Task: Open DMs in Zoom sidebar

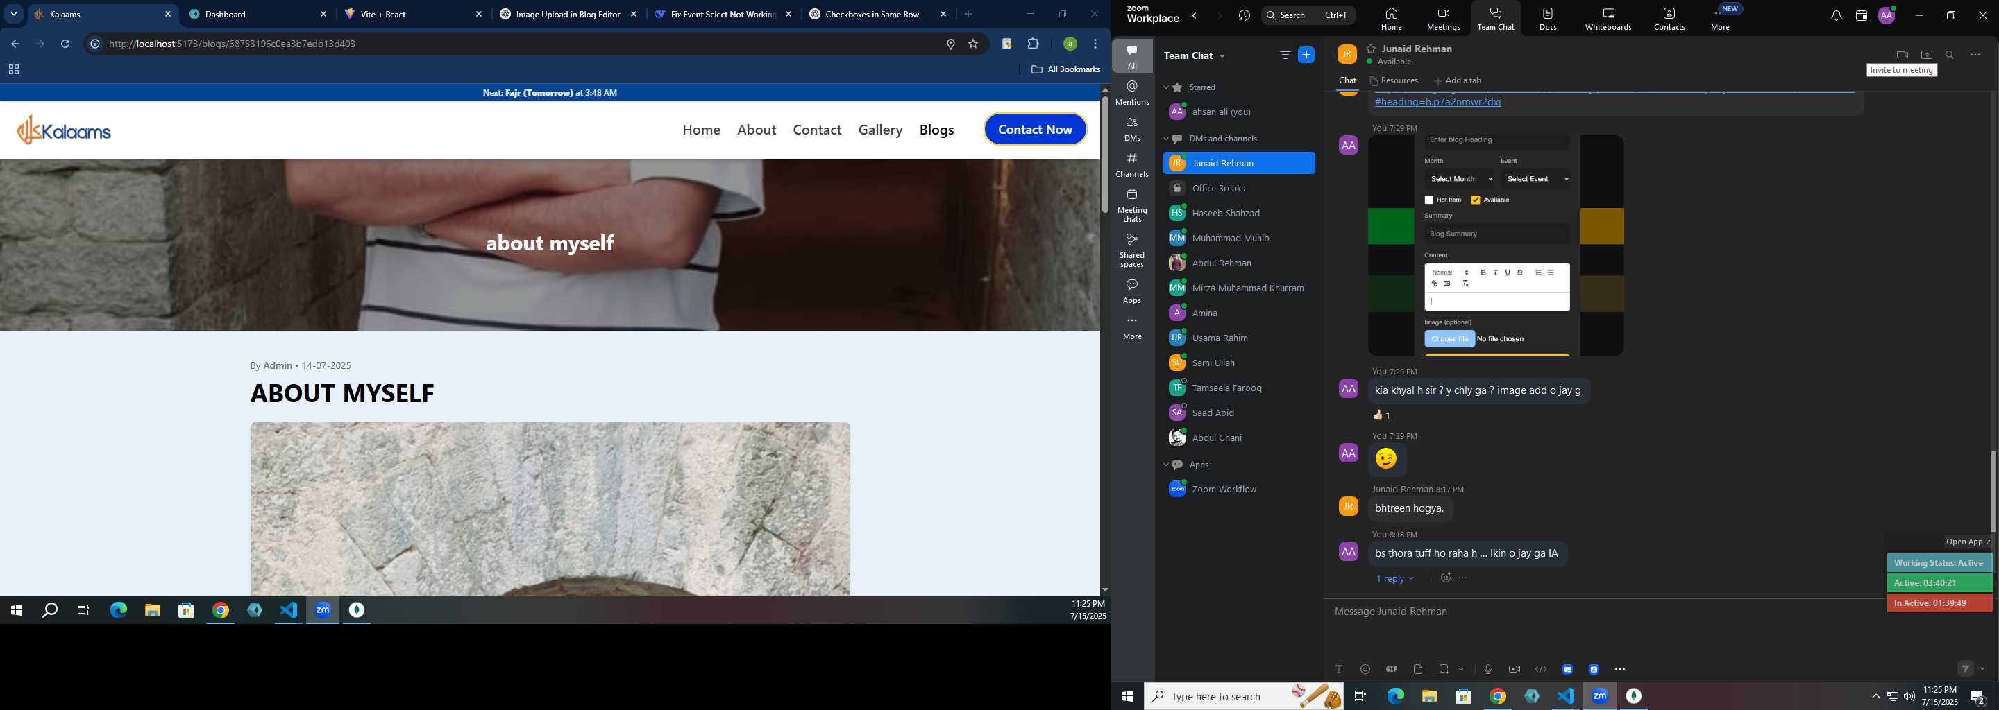Action: coord(1132,130)
